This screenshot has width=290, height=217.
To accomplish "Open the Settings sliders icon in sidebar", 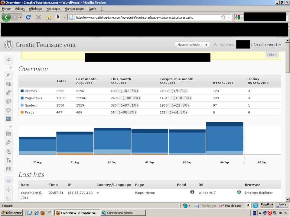I will click(8, 169).
